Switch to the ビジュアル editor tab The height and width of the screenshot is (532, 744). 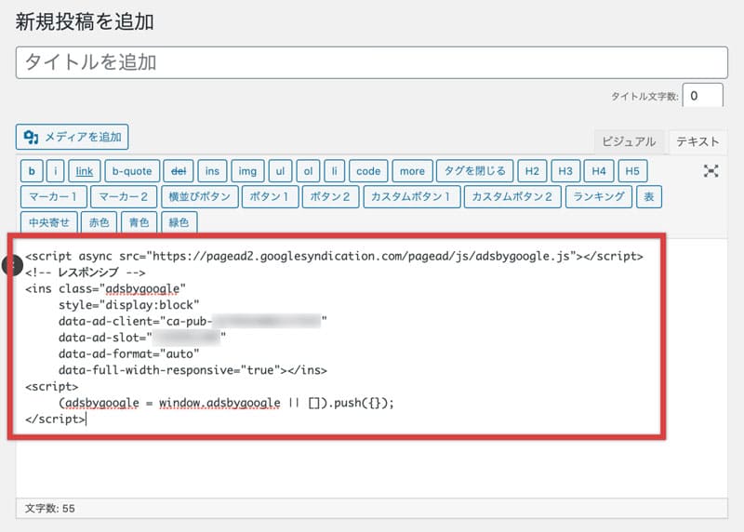point(629,141)
